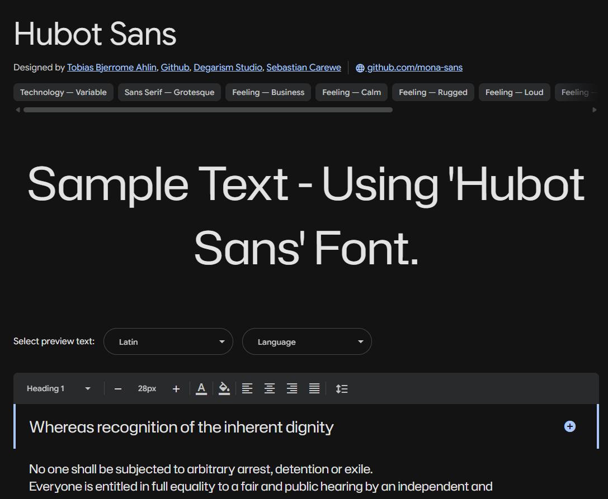Screen dimensions: 608x499
Task: Click the text color icon
Action: coord(201,388)
